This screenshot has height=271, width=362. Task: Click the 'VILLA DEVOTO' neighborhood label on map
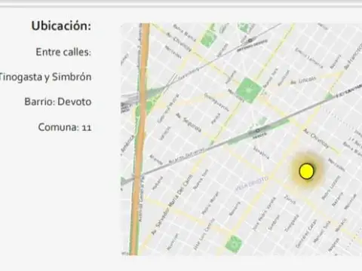251,184
